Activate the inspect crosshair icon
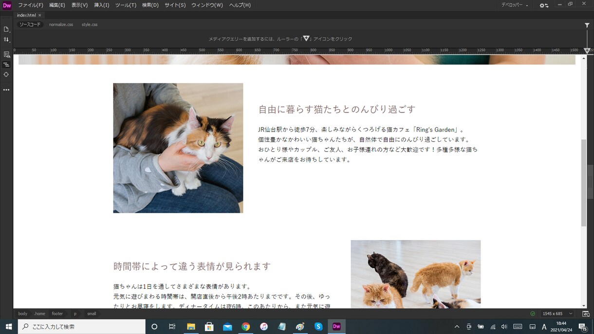Viewport: 594px width, 334px height. coord(6,74)
